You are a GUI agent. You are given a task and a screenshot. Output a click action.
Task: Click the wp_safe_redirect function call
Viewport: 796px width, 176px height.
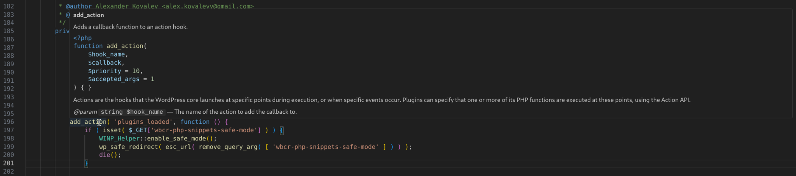(128, 147)
